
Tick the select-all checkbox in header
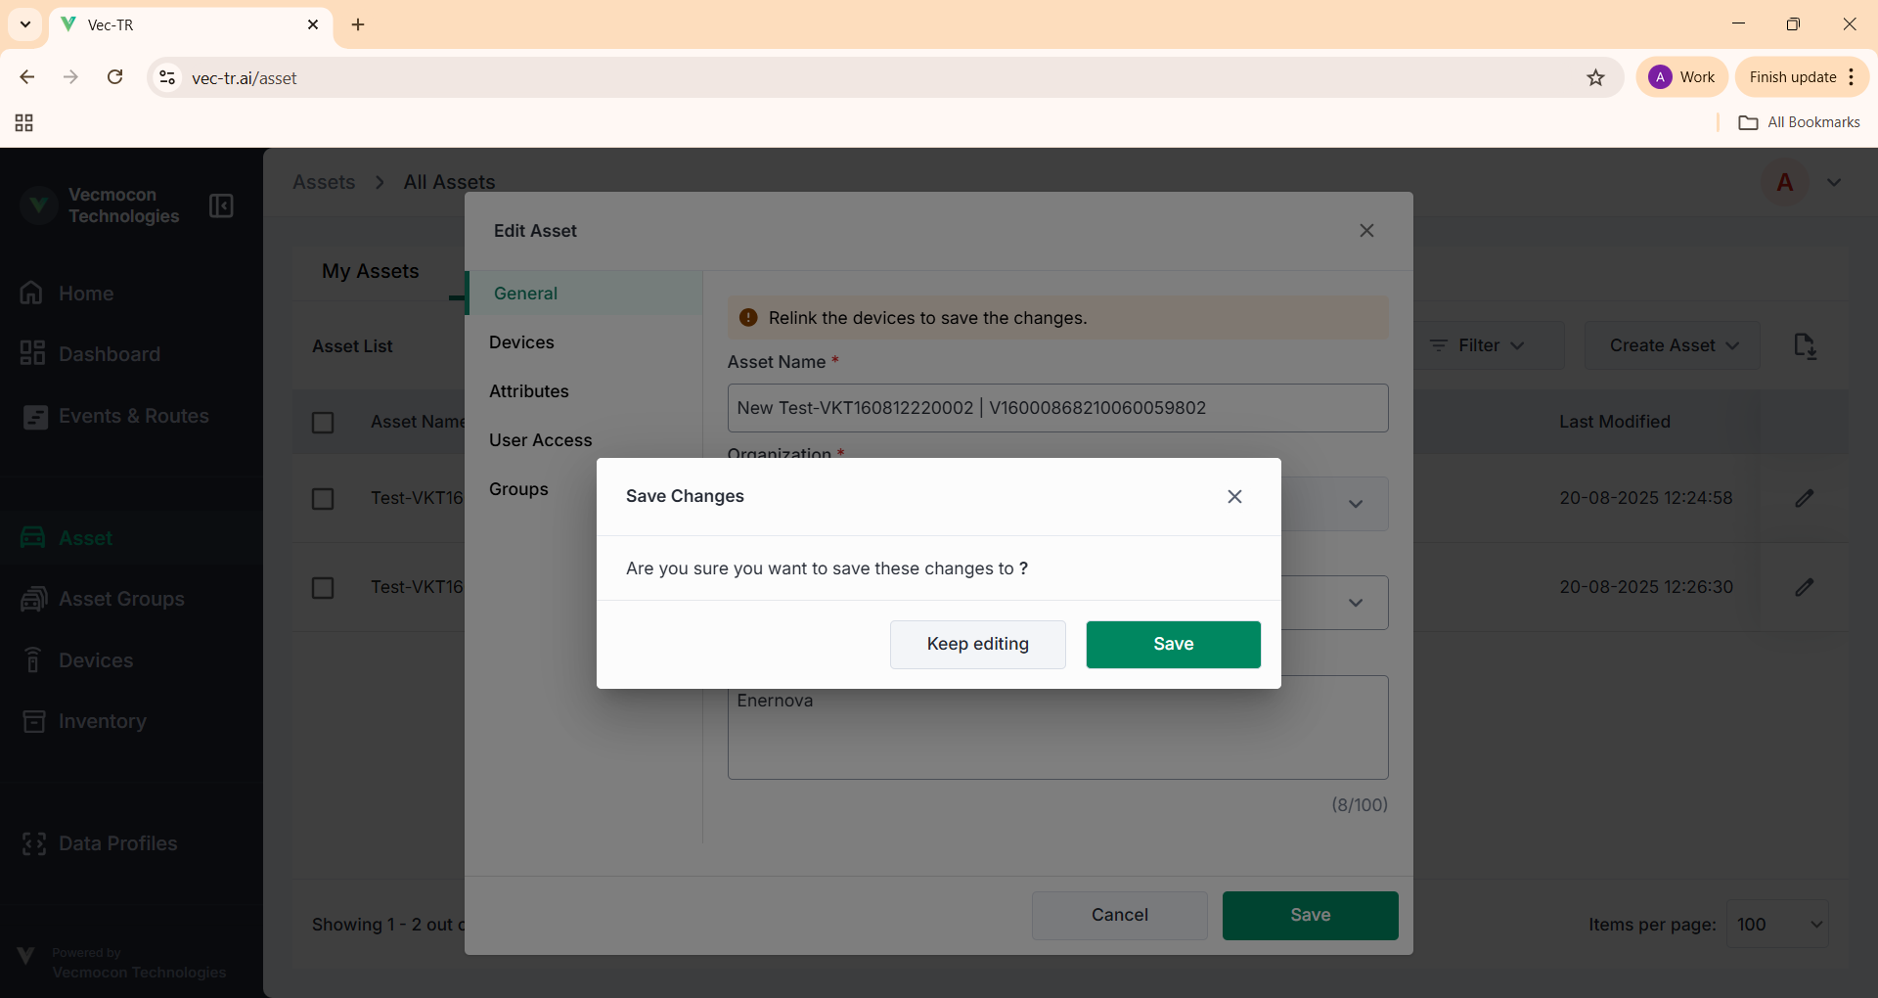pyautogui.click(x=323, y=422)
